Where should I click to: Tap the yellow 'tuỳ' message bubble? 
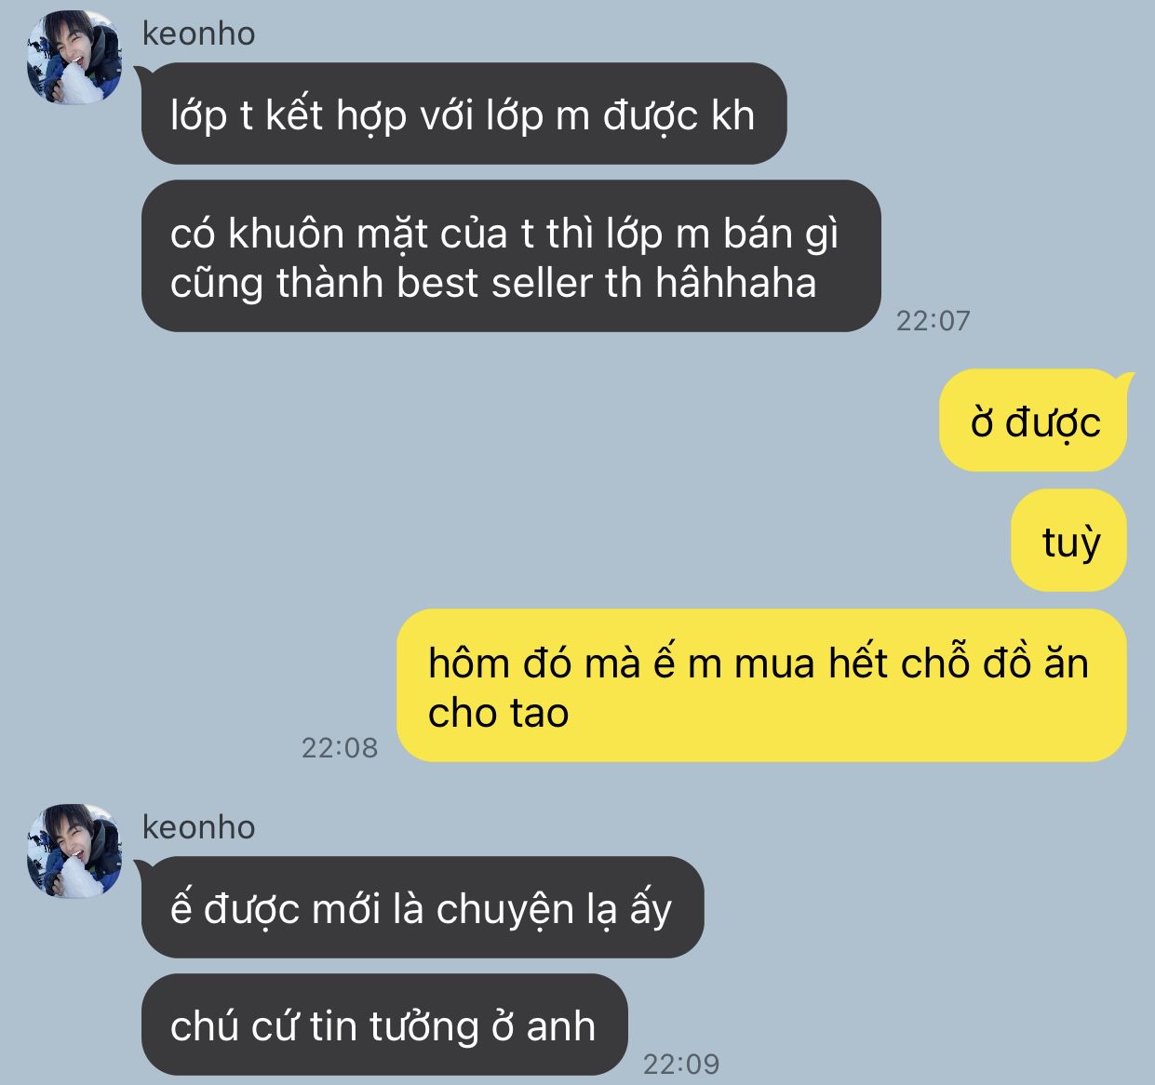(x=1069, y=540)
